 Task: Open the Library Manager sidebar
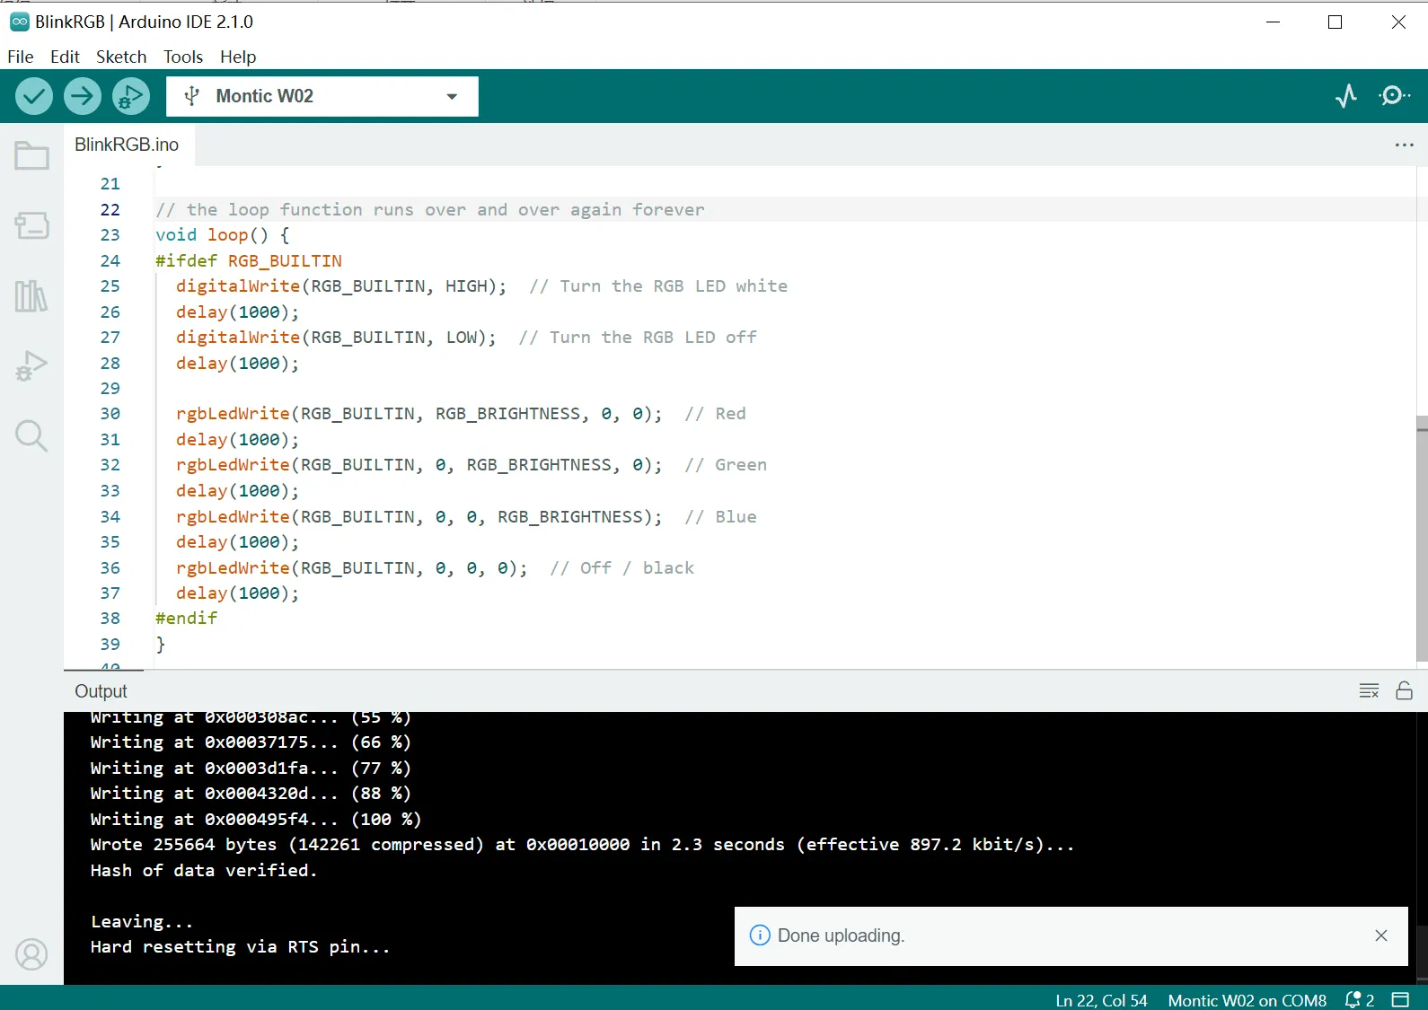[31, 295]
